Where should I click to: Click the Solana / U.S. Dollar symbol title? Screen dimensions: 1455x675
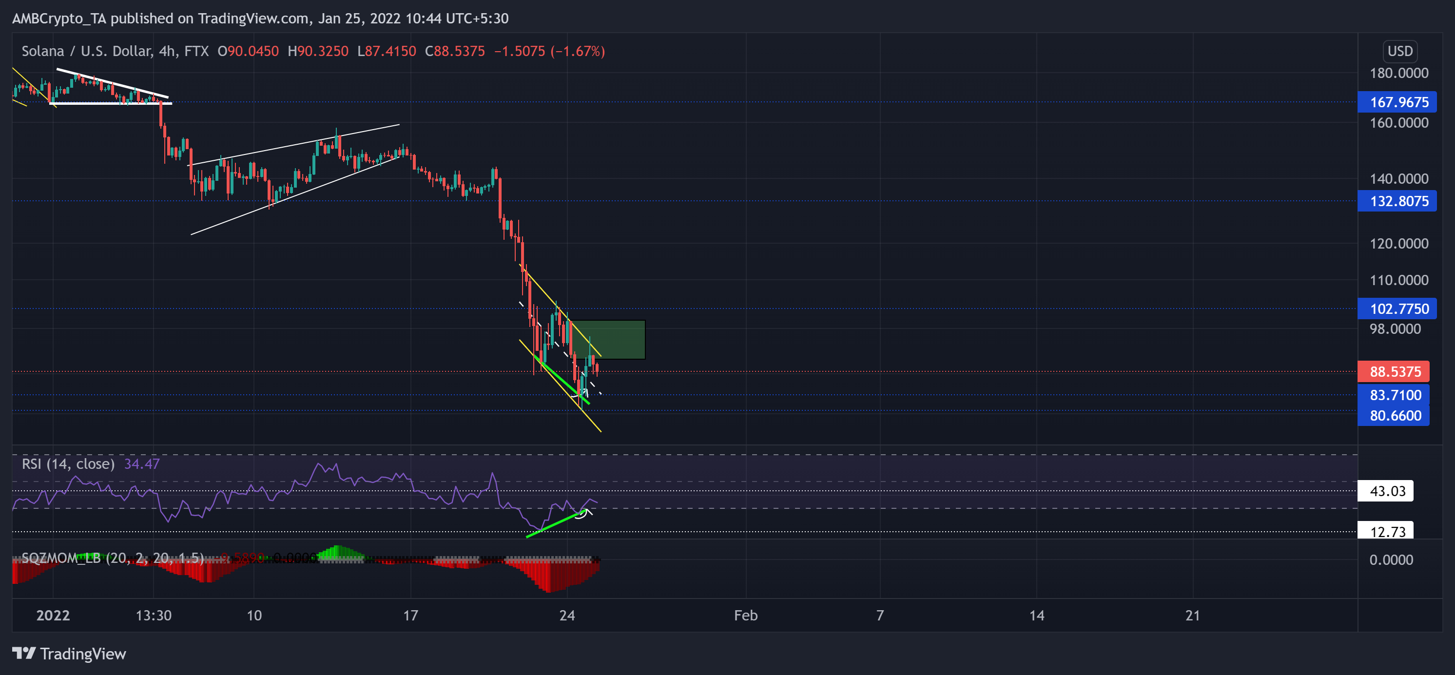(x=115, y=51)
